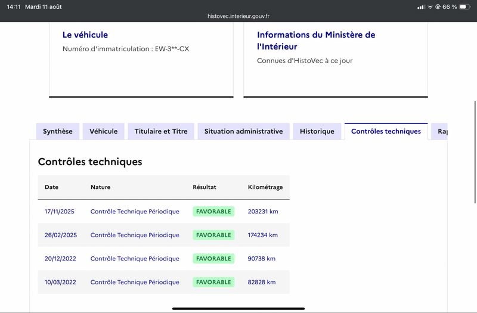
Task: Go to the Historique tab
Action: (317, 131)
